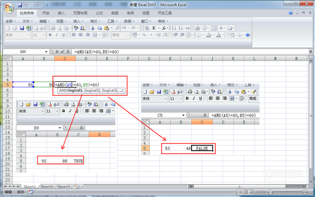315x197 pixels.
Task: Click the blue help icon on the formatting toolbar
Action: (x=248, y=35)
